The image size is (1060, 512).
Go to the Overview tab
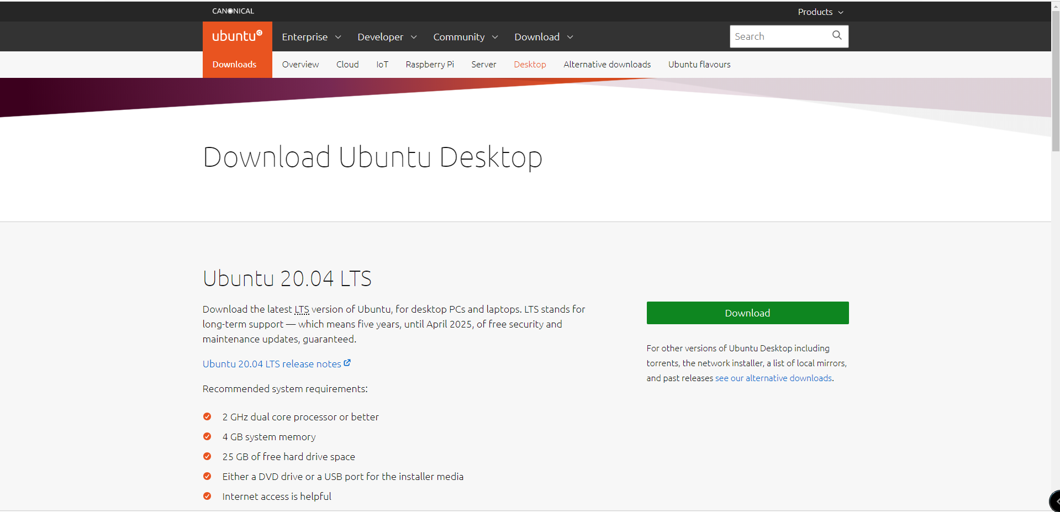pos(300,64)
